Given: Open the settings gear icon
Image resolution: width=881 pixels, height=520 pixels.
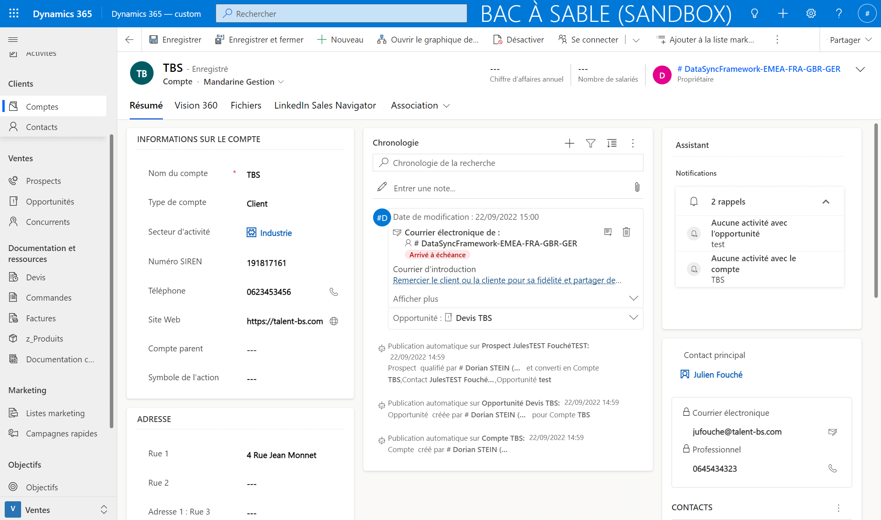Looking at the screenshot, I should click(x=811, y=14).
